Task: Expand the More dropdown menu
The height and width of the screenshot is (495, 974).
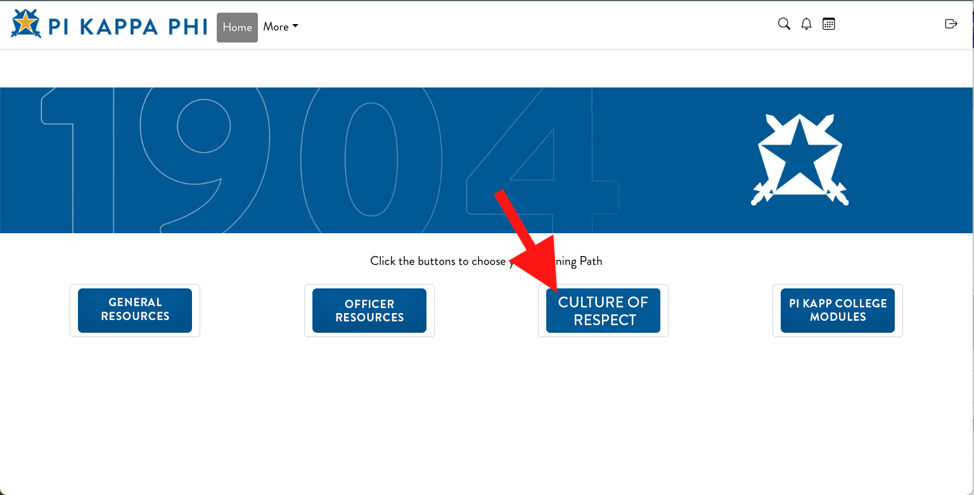Action: click(280, 27)
